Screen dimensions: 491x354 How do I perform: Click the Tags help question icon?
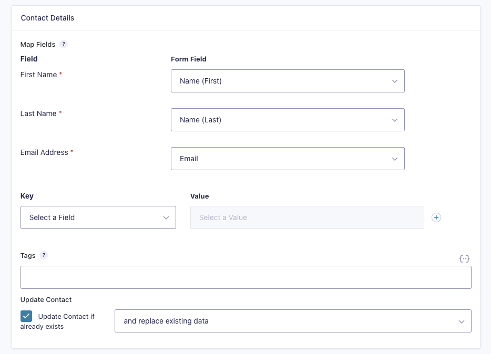tap(44, 255)
